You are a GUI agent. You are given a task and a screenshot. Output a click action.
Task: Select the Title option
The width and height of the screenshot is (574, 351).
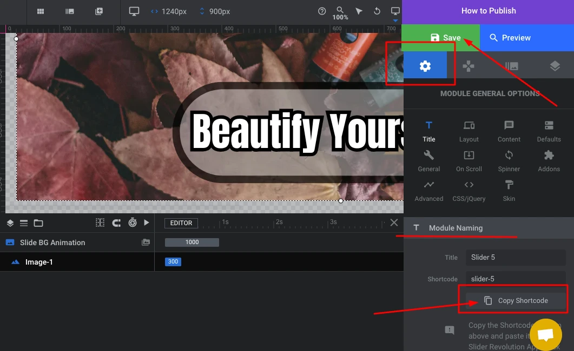pyautogui.click(x=428, y=131)
